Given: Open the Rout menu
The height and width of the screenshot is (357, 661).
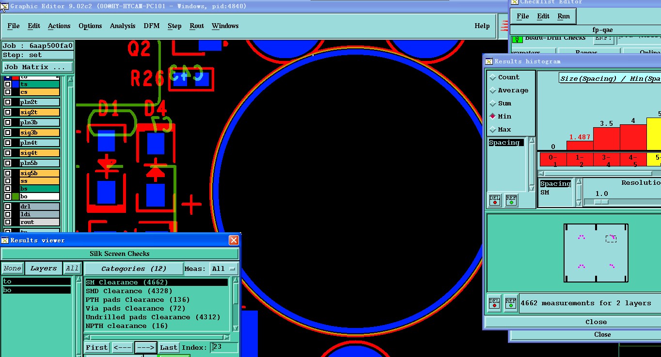Looking at the screenshot, I should tap(197, 26).
